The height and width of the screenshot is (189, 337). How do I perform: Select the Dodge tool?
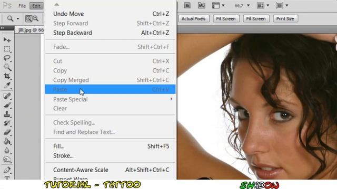tap(7, 160)
